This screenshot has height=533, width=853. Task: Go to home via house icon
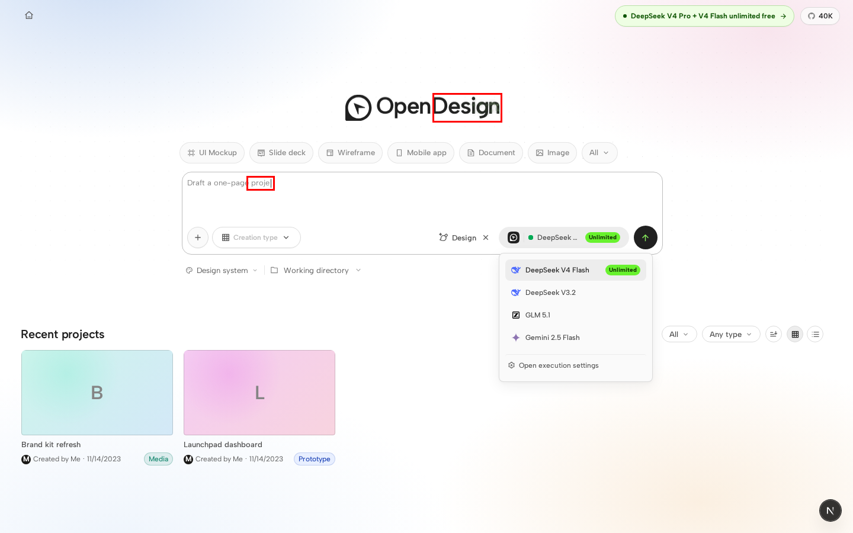click(29, 15)
